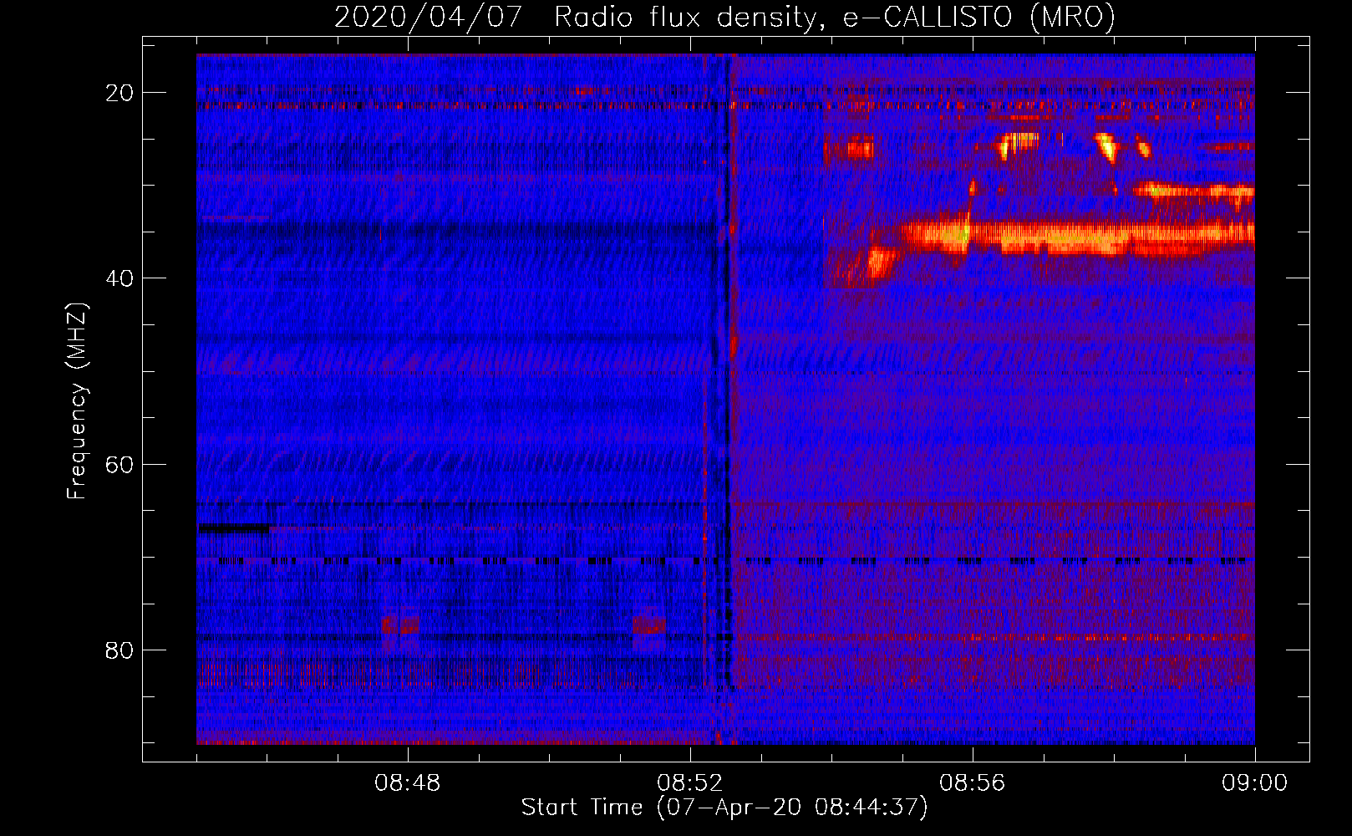
Task: Click the plot title text 'Radio flux density, e-CALLISTO (MRO)'
Action: (x=835, y=18)
